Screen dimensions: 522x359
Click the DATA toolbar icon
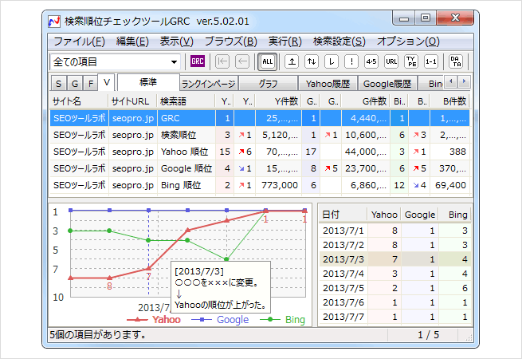pyautogui.click(x=456, y=61)
